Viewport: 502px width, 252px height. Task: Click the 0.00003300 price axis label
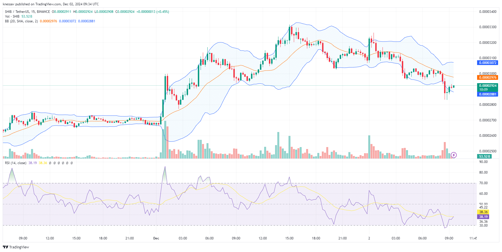(488, 27)
